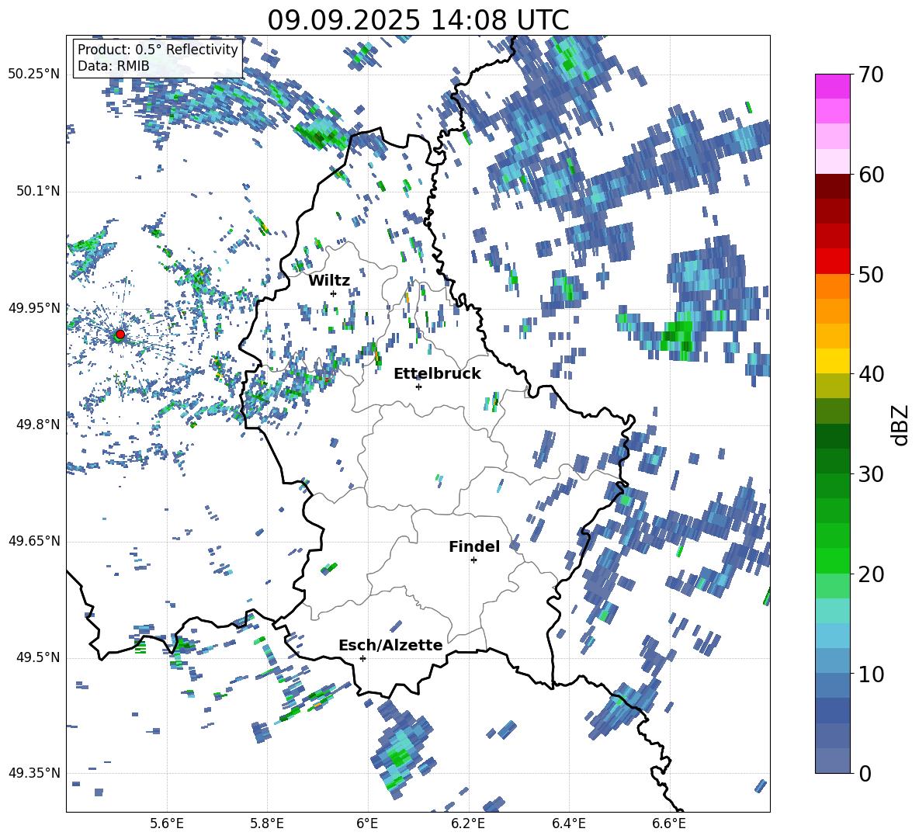The width and height of the screenshot is (919, 839).
Task: Click the 6°E longitude label
Action: click(x=367, y=823)
